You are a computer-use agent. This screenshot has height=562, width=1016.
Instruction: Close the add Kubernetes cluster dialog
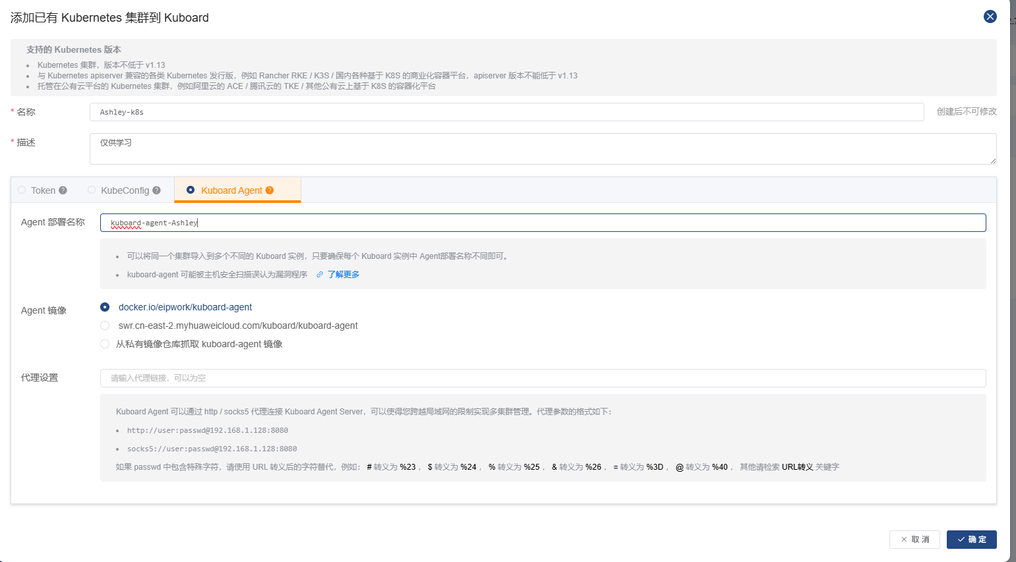pos(990,16)
